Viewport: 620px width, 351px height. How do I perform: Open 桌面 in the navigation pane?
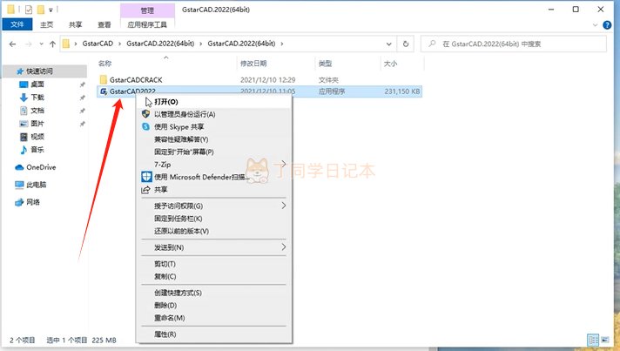(37, 84)
